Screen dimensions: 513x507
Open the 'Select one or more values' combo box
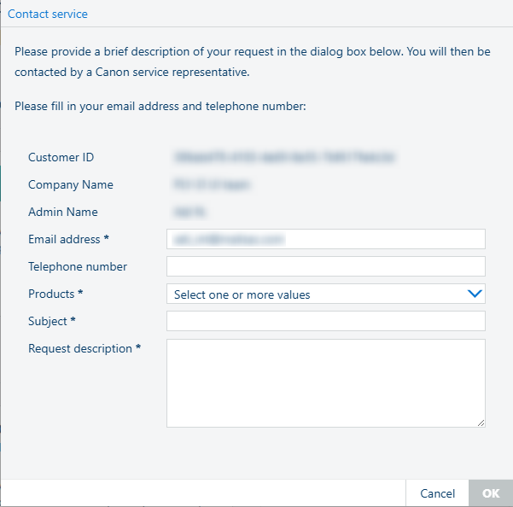(316, 294)
